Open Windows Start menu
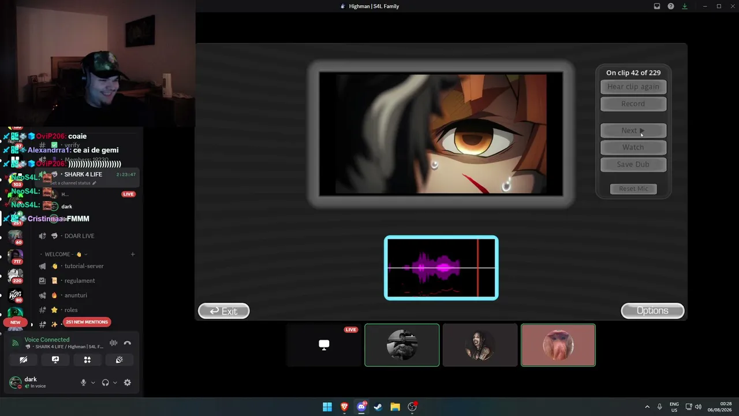Screen dimensions: 739x416 tap(327, 407)
